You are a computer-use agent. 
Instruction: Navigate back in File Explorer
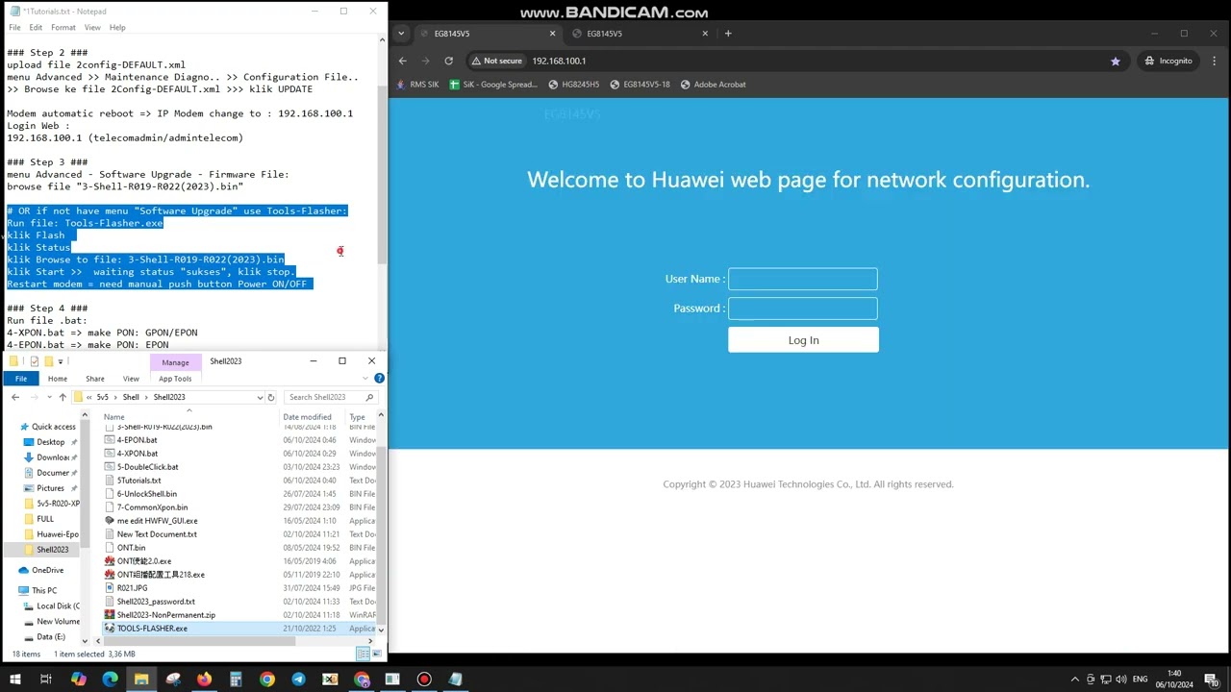point(15,397)
